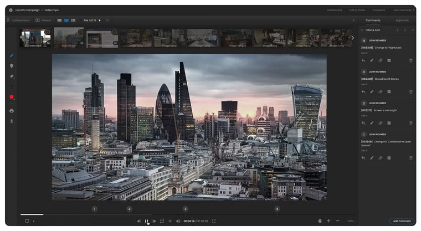Collapse the comments list with up chevron

click(413, 30)
